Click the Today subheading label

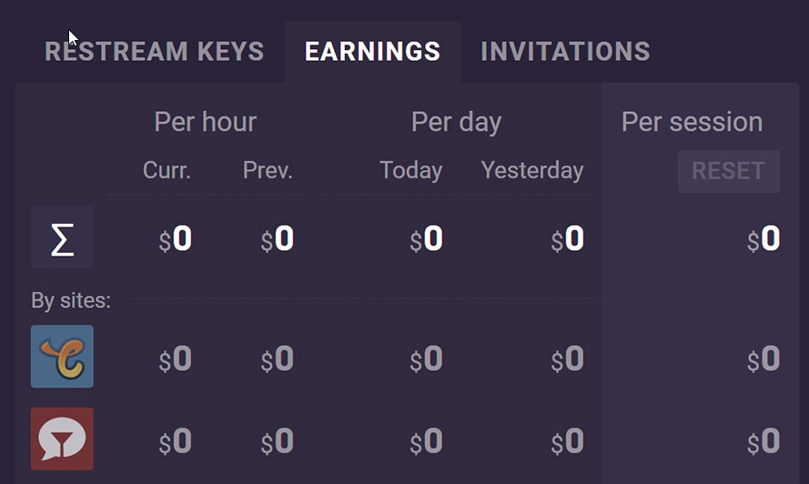[x=410, y=170]
